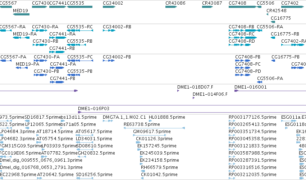Select the CG7402 gene bar
This screenshot has width=306, height=180.
pos(293,7)
